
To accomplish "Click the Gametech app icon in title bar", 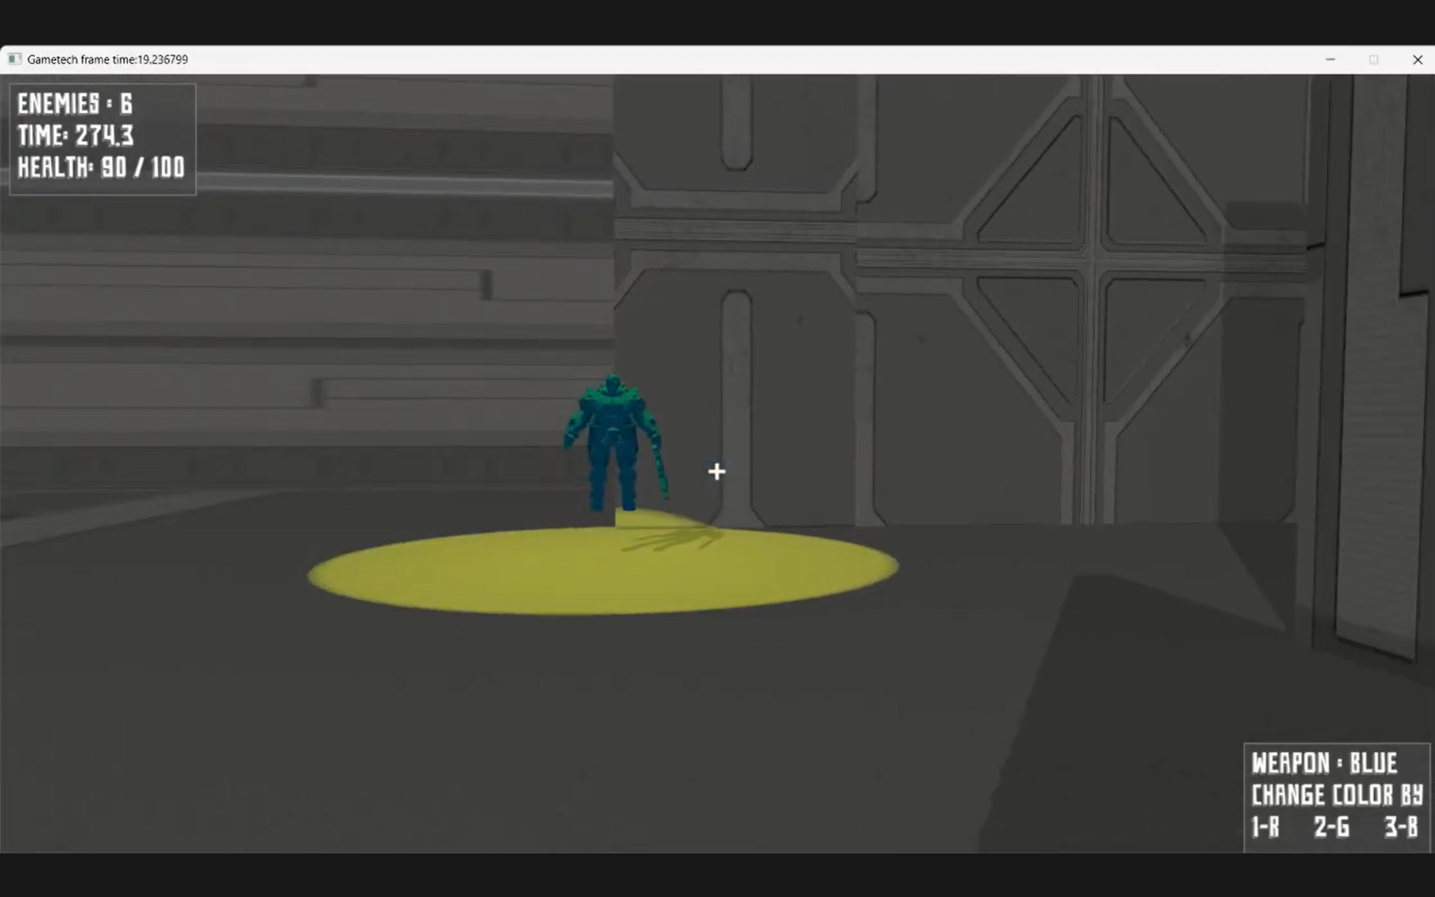I will 14,60.
